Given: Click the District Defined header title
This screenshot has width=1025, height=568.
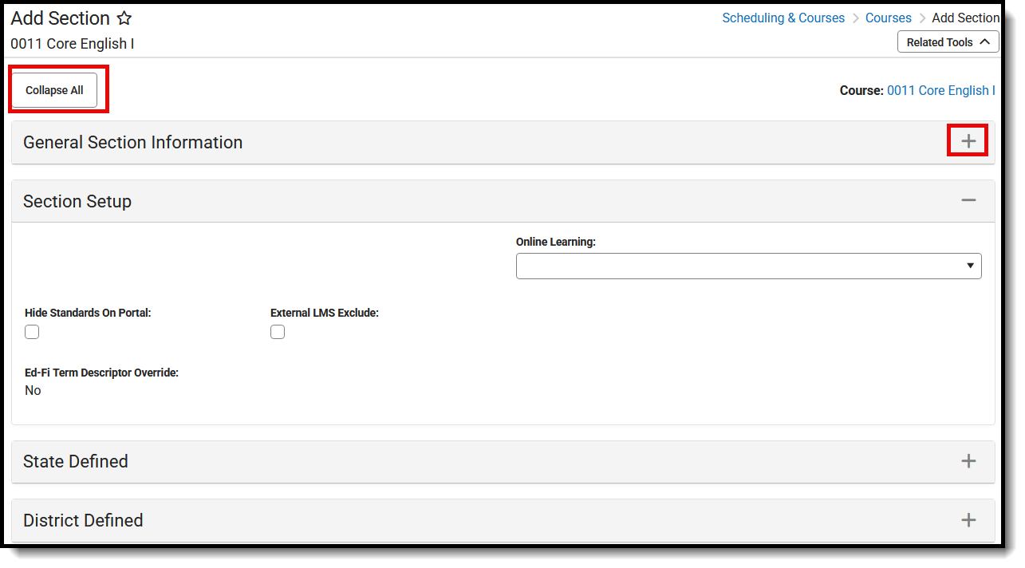Looking at the screenshot, I should 83,520.
